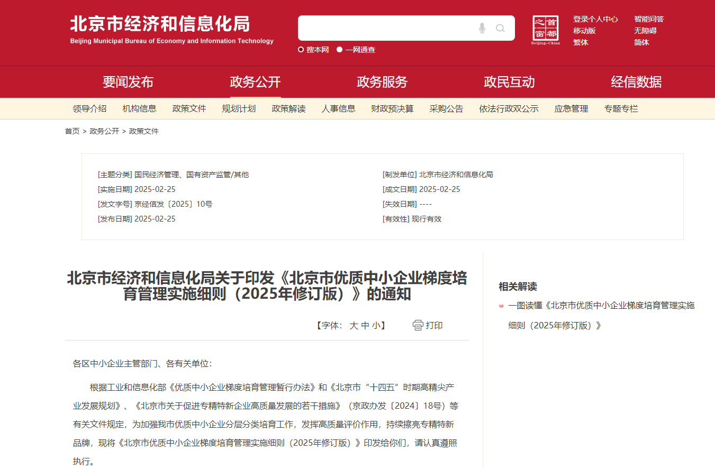Go to 依法行政双公示 submenu
This screenshot has width=715, height=469.
(509, 108)
